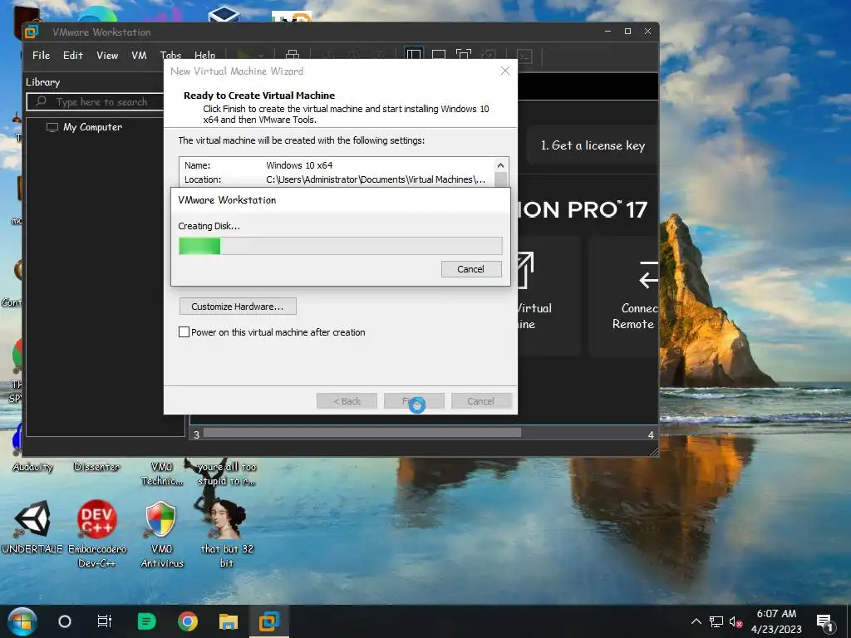Viewport: 851px width, 638px height.
Task: Click the Unity mode toolbar icon
Action: [x=489, y=56]
